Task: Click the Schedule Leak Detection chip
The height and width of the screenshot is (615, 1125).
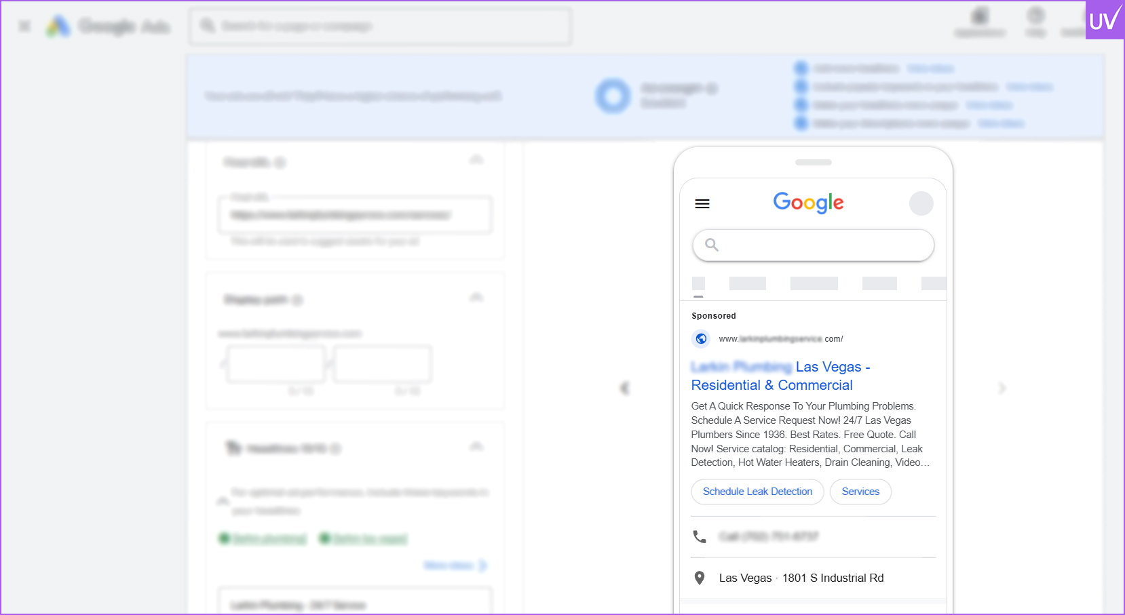Action: [757, 492]
